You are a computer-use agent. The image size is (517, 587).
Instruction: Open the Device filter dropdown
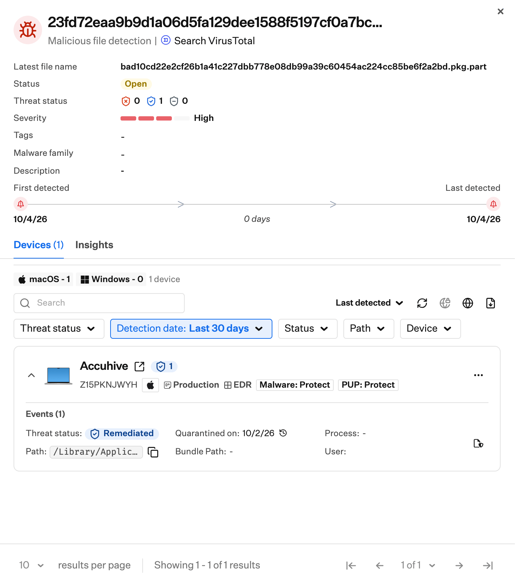[x=430, y=329]
